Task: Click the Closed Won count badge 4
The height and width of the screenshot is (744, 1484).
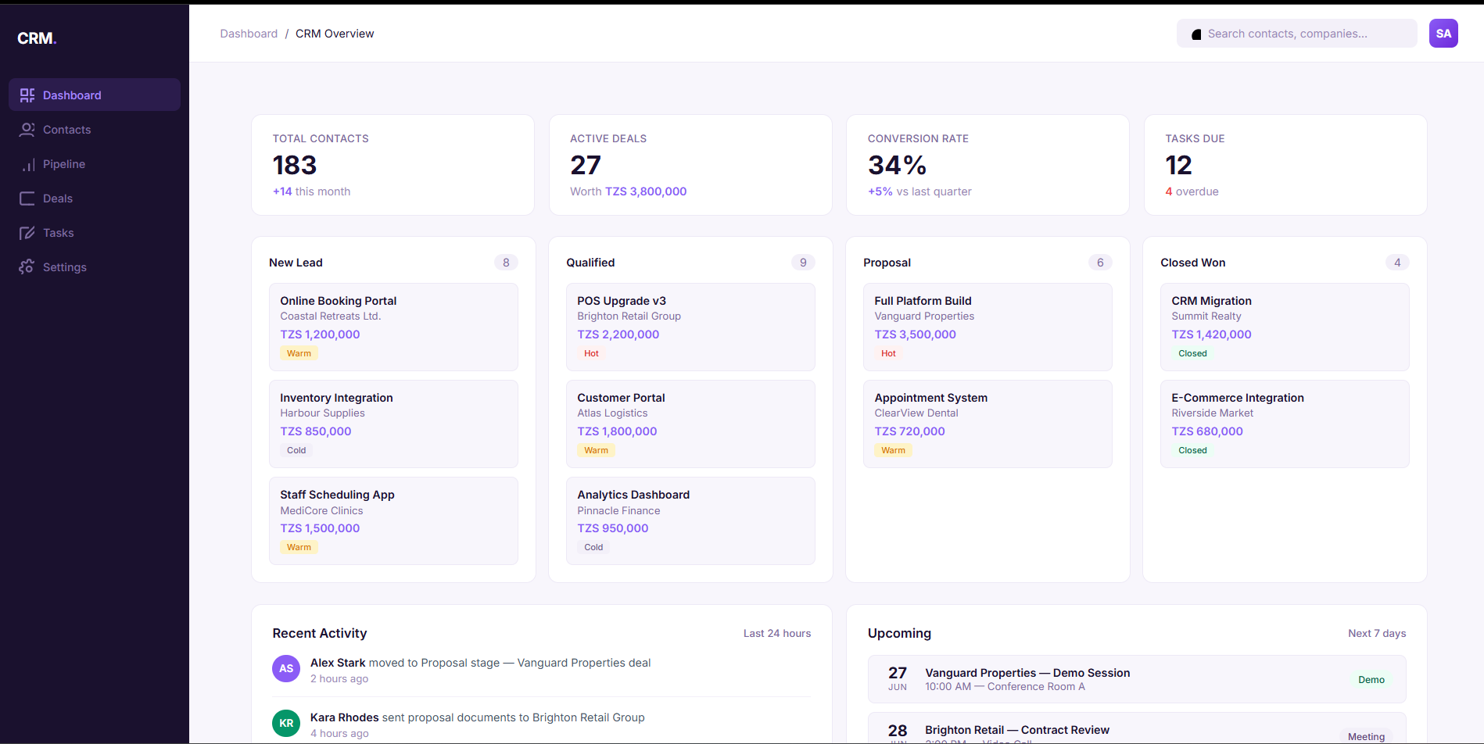Action: click(1397, 263)
